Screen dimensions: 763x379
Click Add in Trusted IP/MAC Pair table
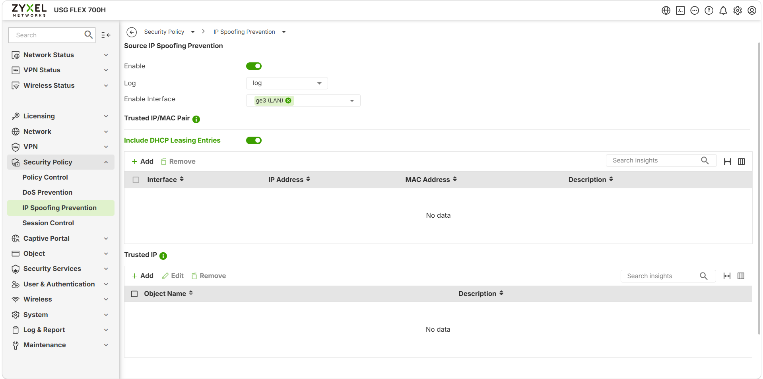[x=142, y=161]
